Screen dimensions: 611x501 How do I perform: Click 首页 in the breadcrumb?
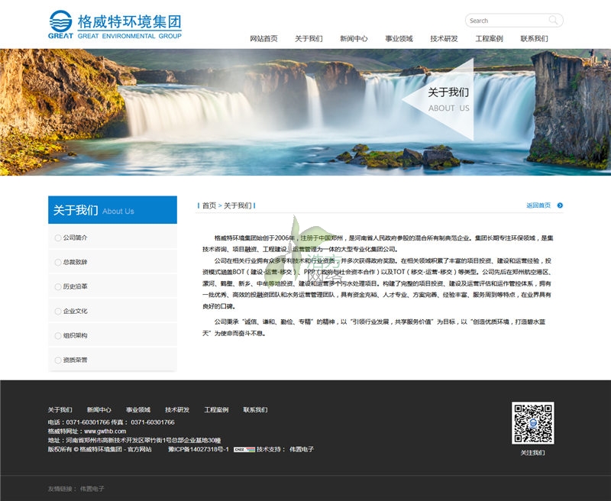pos(209,206)
